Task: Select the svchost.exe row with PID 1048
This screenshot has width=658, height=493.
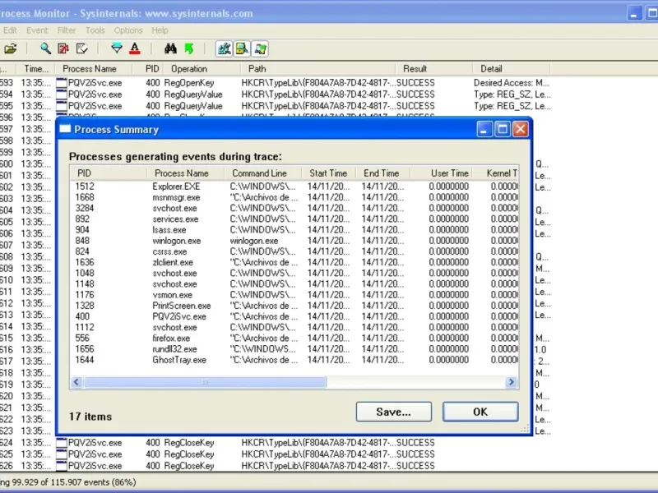Action: tap(294, 274)
